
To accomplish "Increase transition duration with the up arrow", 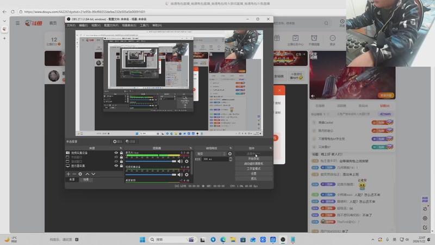I will click(230, 158).
